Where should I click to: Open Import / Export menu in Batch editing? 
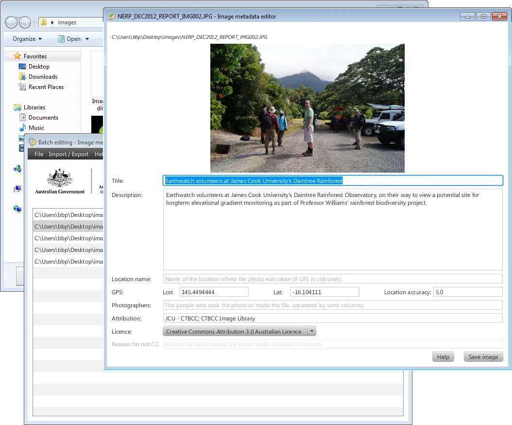68,154
